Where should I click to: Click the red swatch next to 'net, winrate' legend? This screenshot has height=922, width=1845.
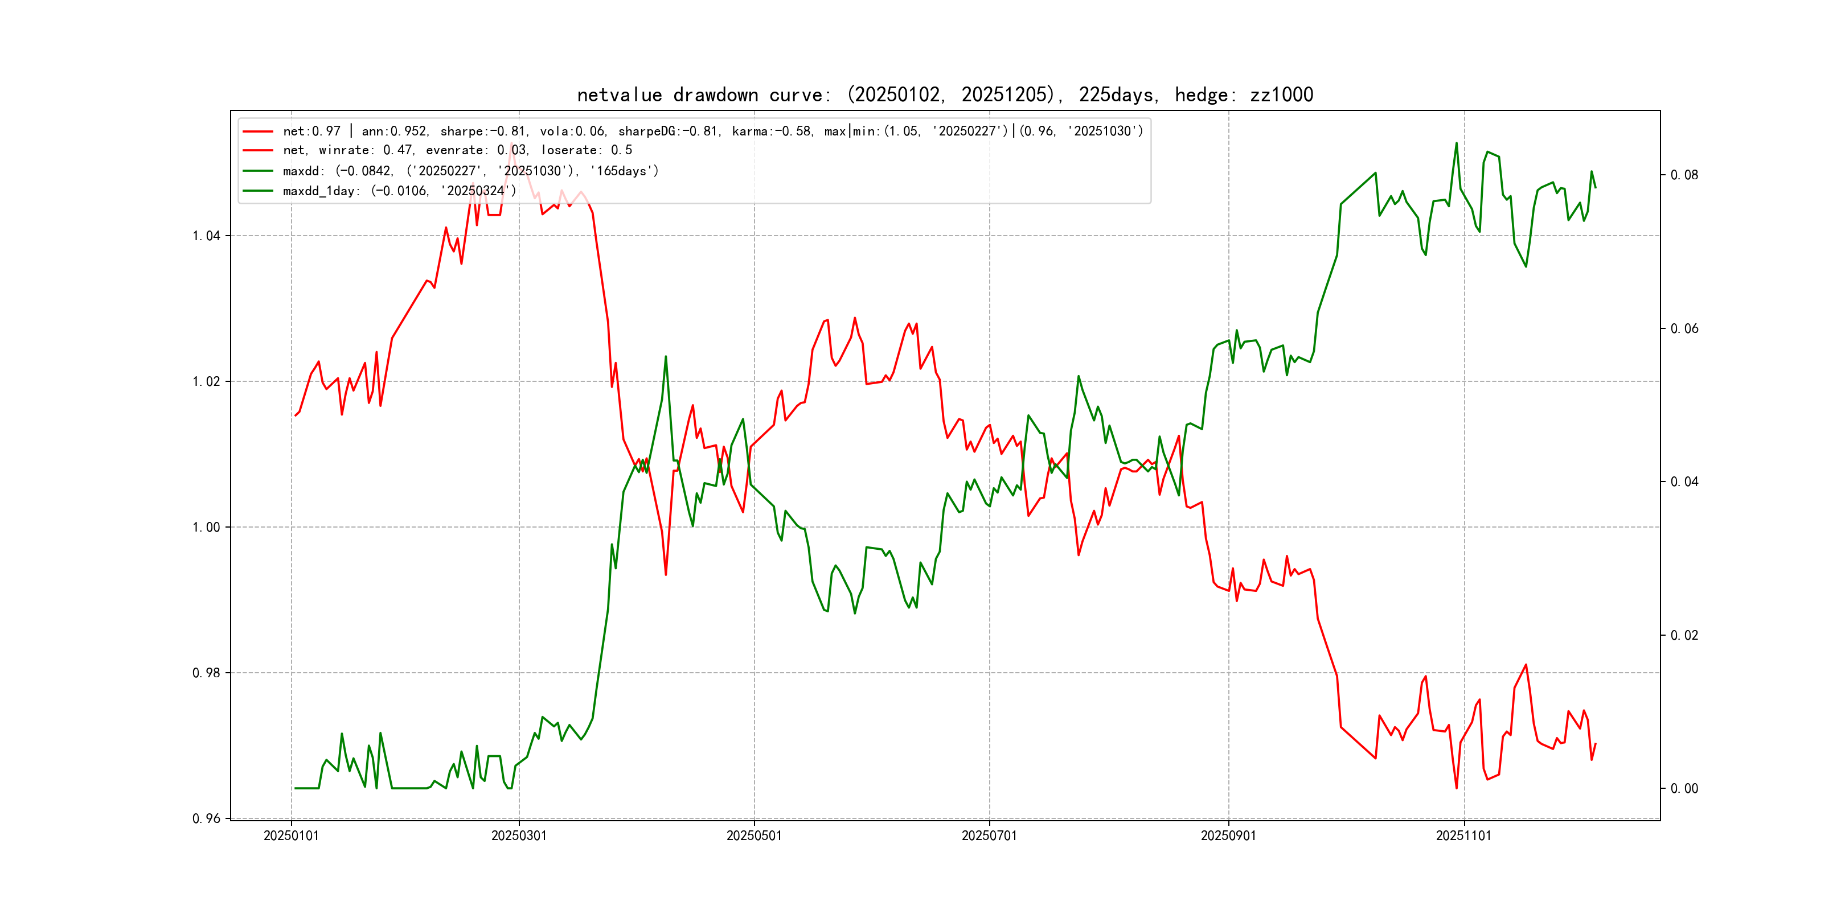click(258, 150)
